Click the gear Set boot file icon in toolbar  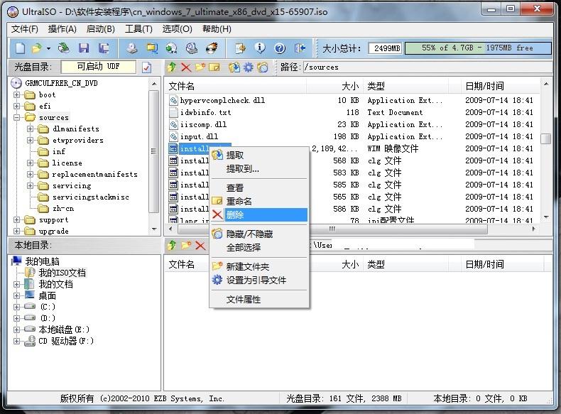point(249,67)
